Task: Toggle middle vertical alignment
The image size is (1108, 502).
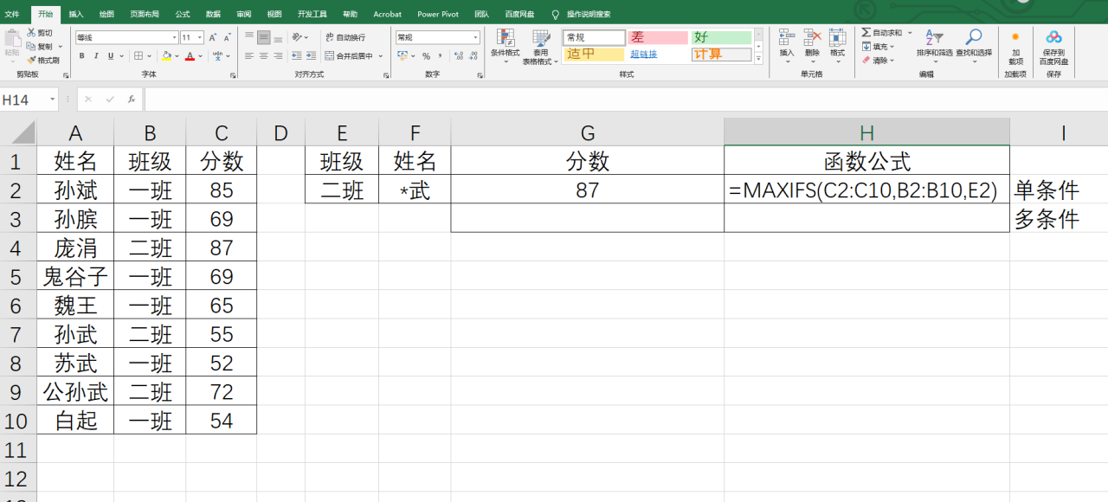Action: point(264,37)
